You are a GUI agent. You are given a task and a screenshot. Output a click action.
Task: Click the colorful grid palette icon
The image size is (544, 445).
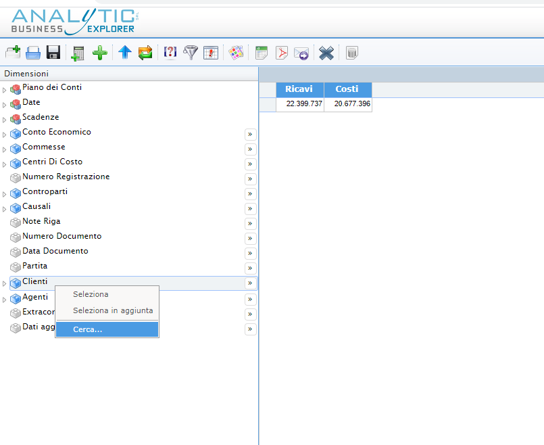pos(236,53)
